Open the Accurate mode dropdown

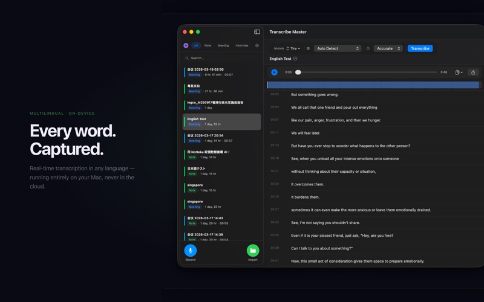388,48
